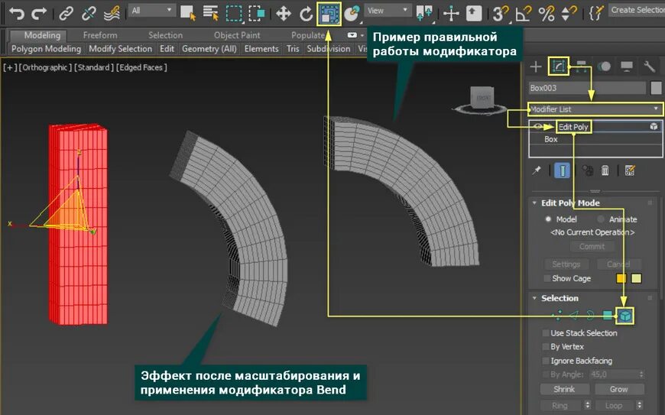The width and height of the screenshot is (665, 415).
Task: Open the pale yellow cage color swatch
Action: pyautogui.click(x=636, y=278)
